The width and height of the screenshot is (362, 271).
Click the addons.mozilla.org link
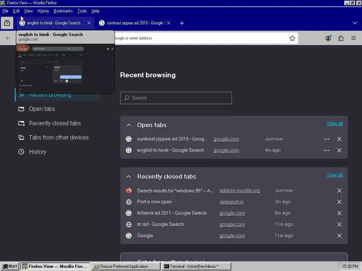click(x=240, y=191)
